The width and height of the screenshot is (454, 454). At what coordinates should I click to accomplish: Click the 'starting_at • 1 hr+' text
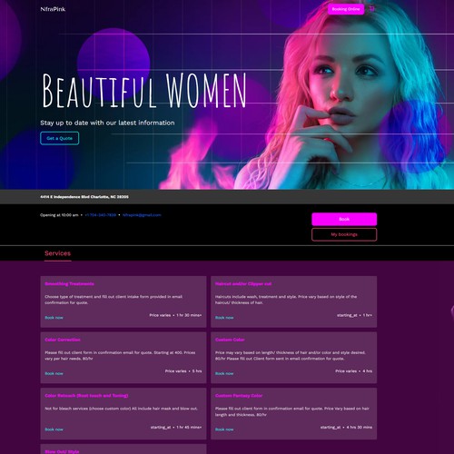point(355,315)
